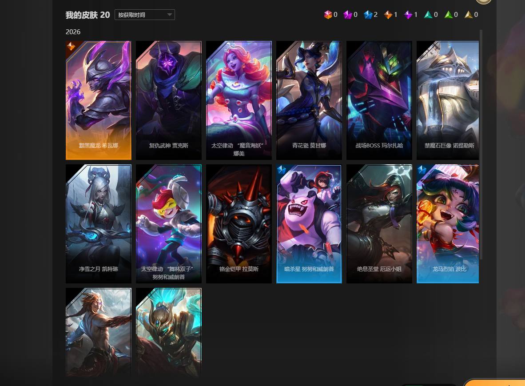Open the 太空律动 魔音海妖 娜美 skin card

tap(239, 100)
